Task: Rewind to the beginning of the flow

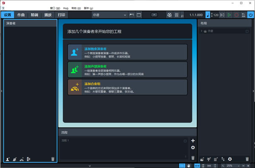Action: (x=222, y=15)
